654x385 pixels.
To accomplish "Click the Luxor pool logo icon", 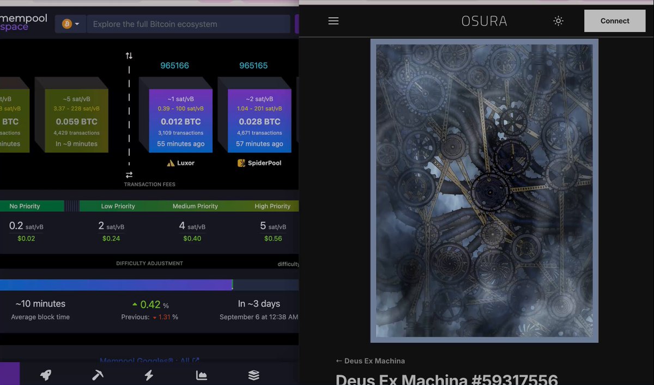I will (171, 163).
